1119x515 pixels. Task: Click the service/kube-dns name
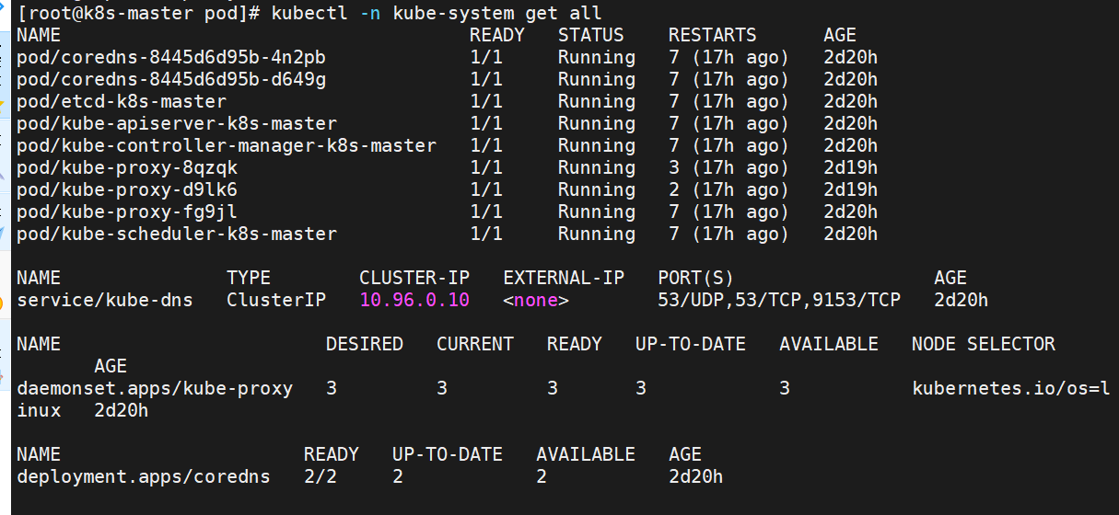click(105, 300)
